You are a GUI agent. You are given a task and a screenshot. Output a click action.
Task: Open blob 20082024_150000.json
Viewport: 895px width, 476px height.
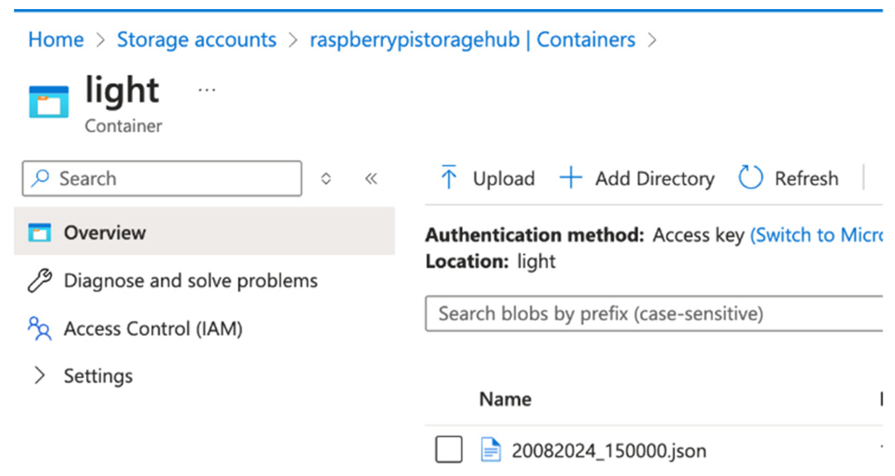609,451
